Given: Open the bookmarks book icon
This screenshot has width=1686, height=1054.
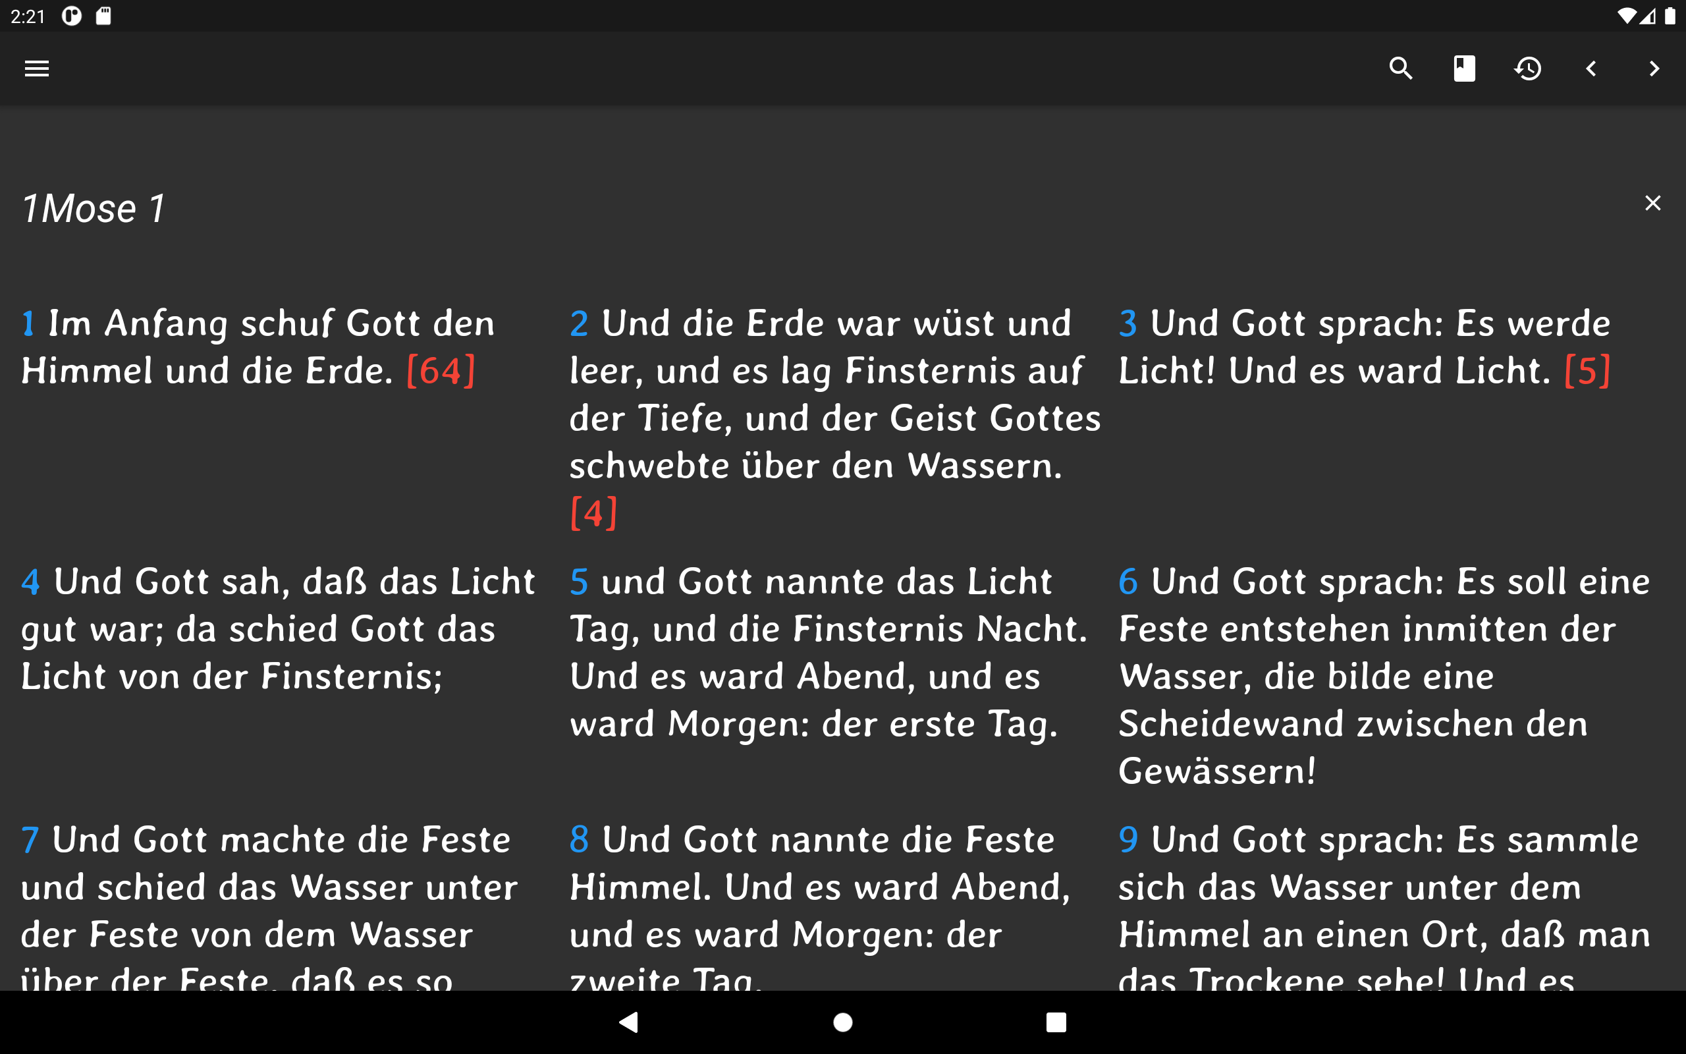Looking at the screenshot, I should click(1464, 69).
